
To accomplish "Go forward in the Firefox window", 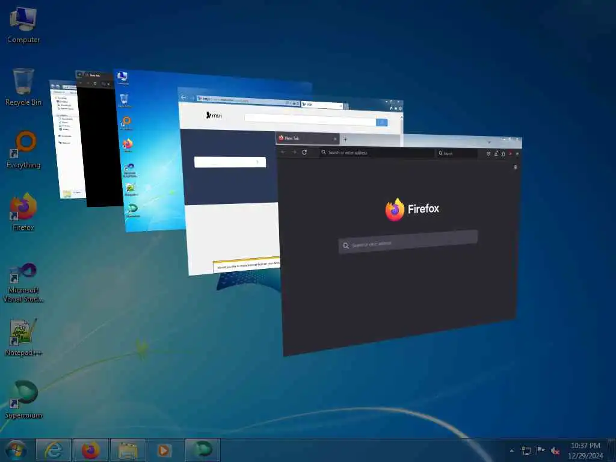I will pyautogui.click(x=294, y=152).
